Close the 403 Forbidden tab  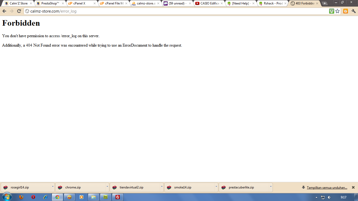tap(317, 3)
